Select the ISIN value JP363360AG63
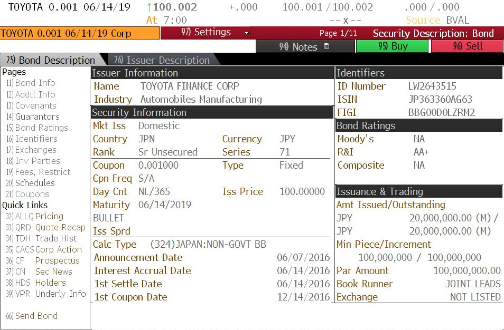Image resolution: width=504 pixels, height=330 pixels. (x=440, y=100)
